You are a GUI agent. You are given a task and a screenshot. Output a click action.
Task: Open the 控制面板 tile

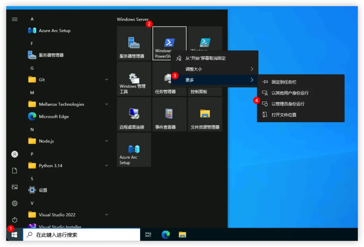click(205, 92)
